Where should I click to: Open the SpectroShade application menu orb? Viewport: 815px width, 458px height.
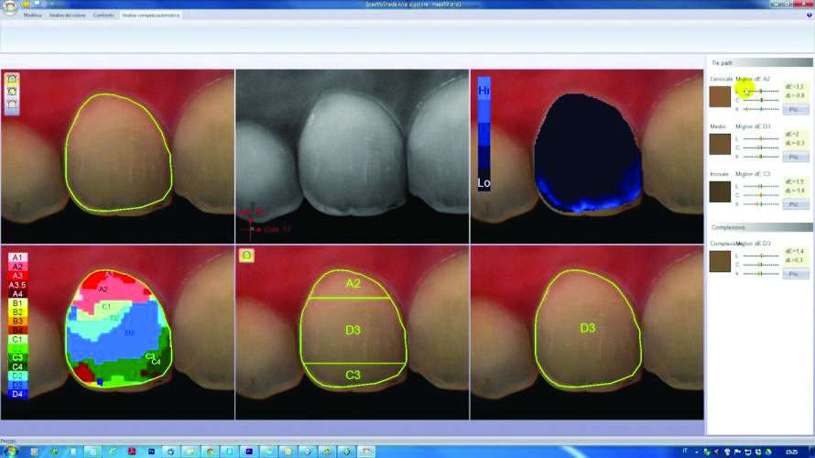coord(10,9)
